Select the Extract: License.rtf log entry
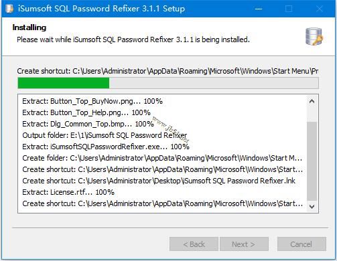Screen dimensions: 337x261 click(x=68, y=192)
